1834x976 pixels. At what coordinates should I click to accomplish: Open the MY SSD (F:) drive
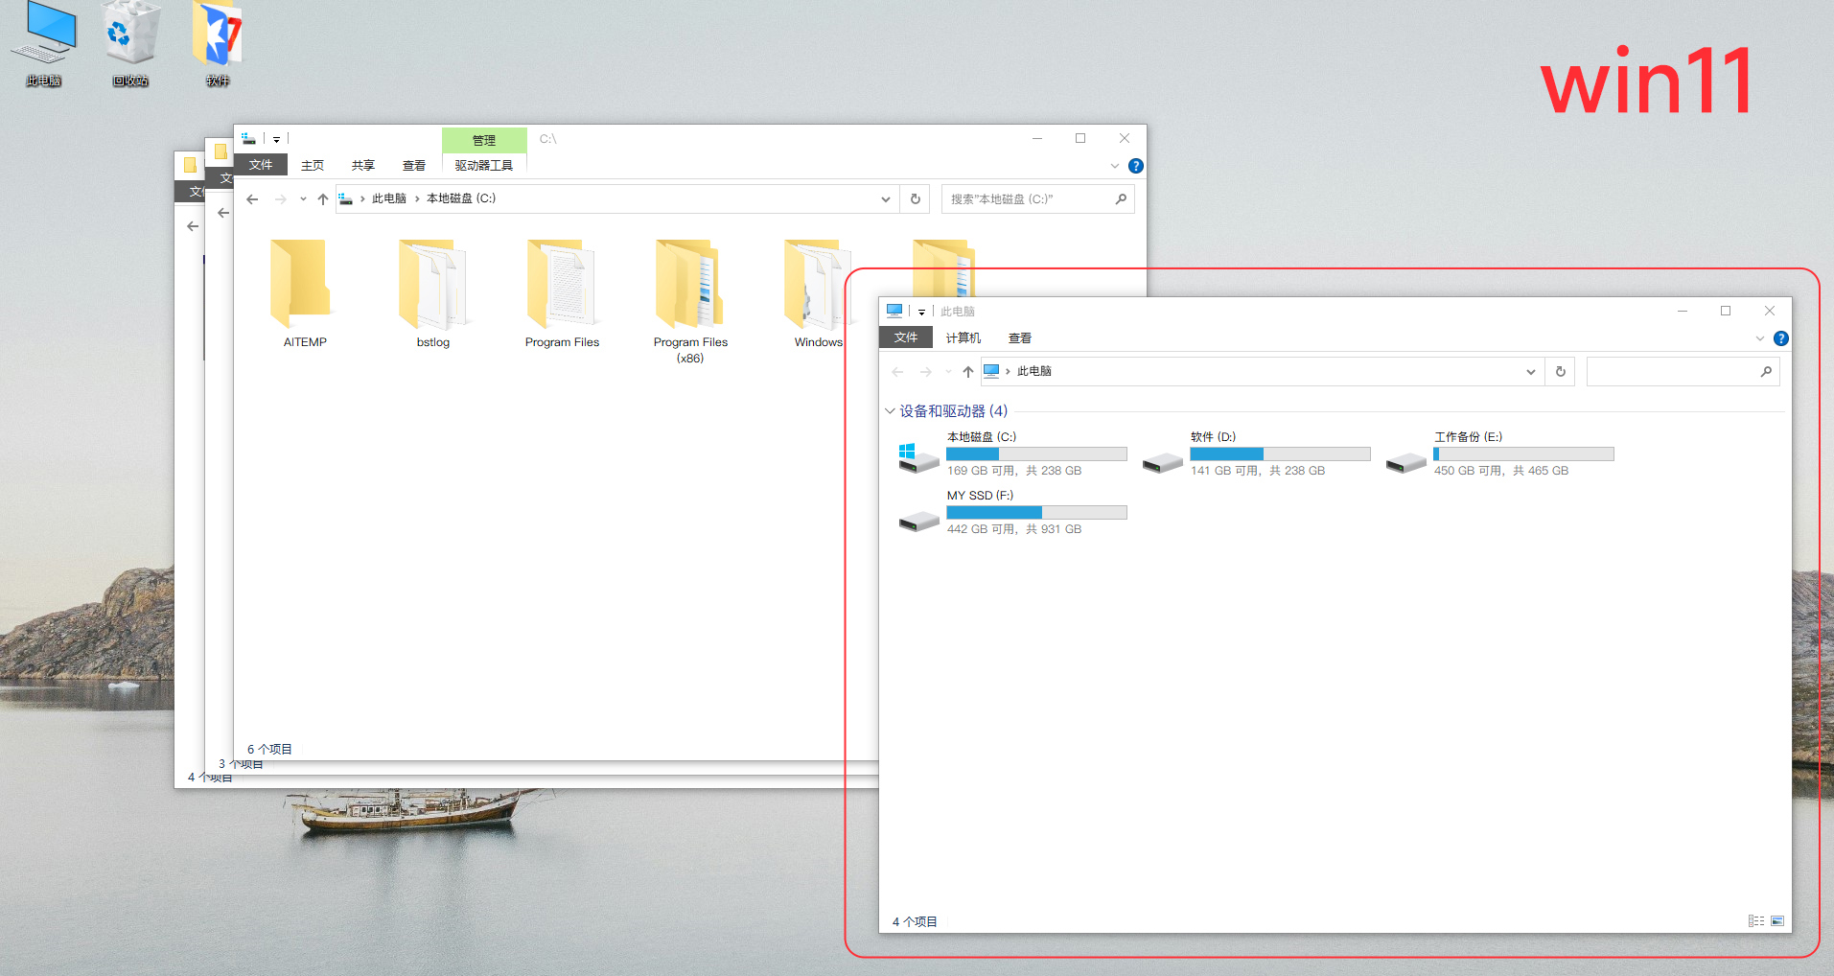[1011, 512]
